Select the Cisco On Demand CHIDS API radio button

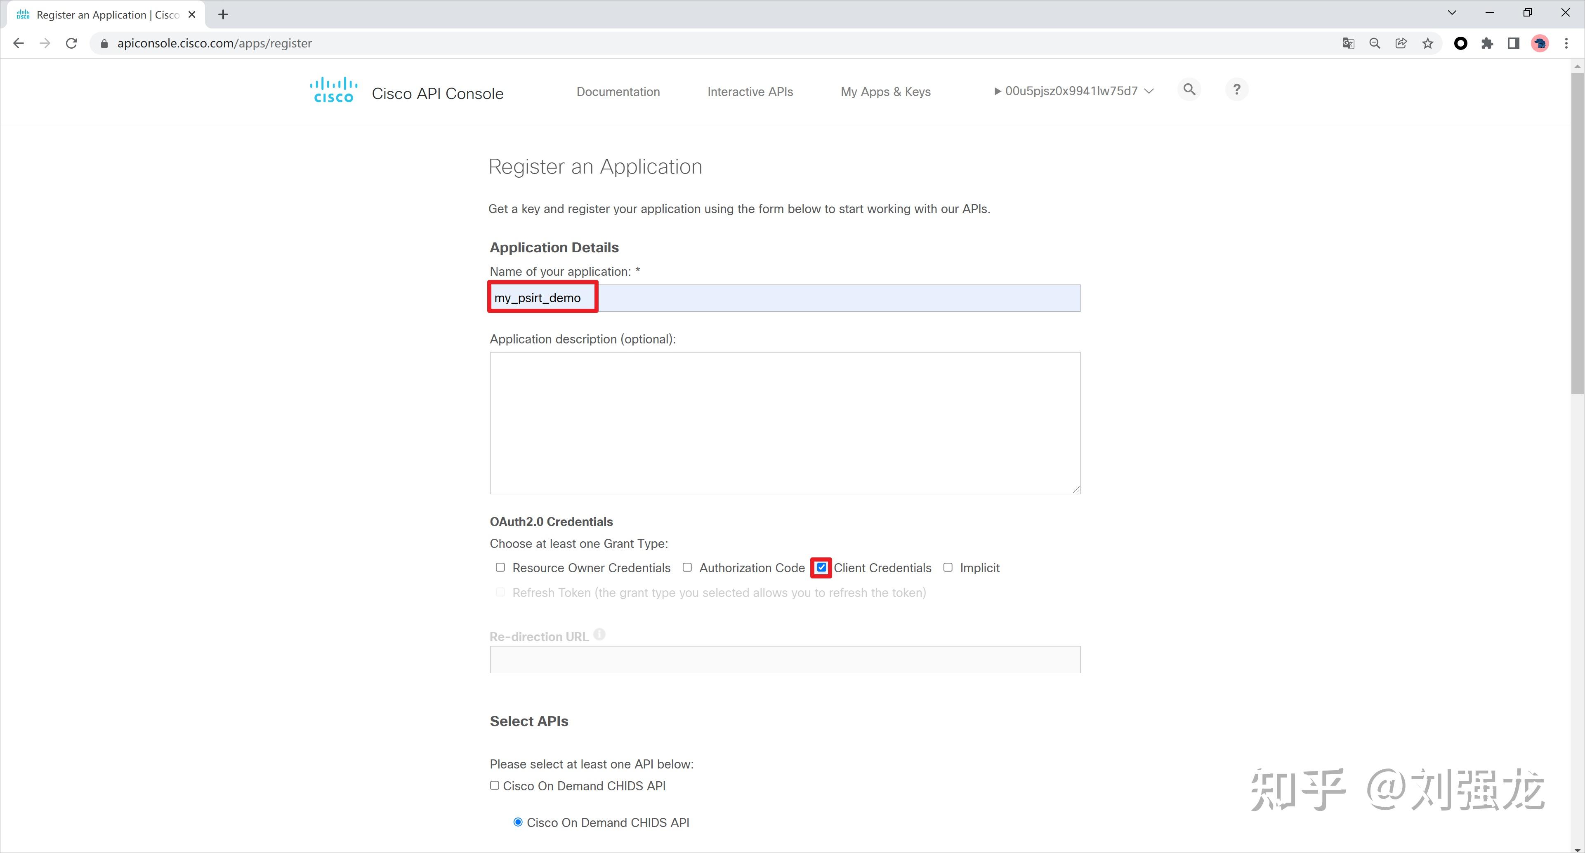[518, 822]
